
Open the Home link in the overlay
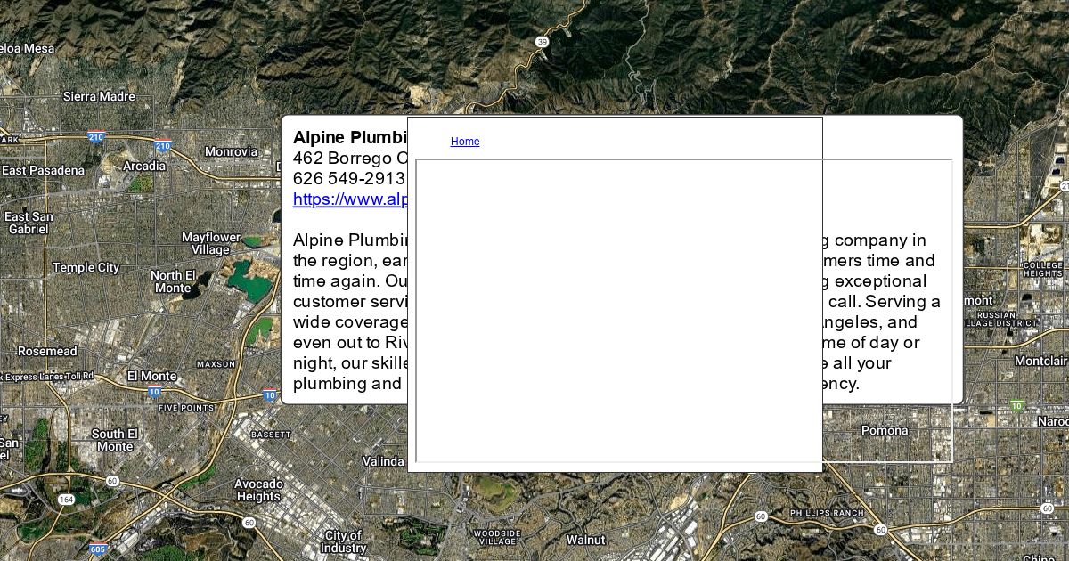465,142
